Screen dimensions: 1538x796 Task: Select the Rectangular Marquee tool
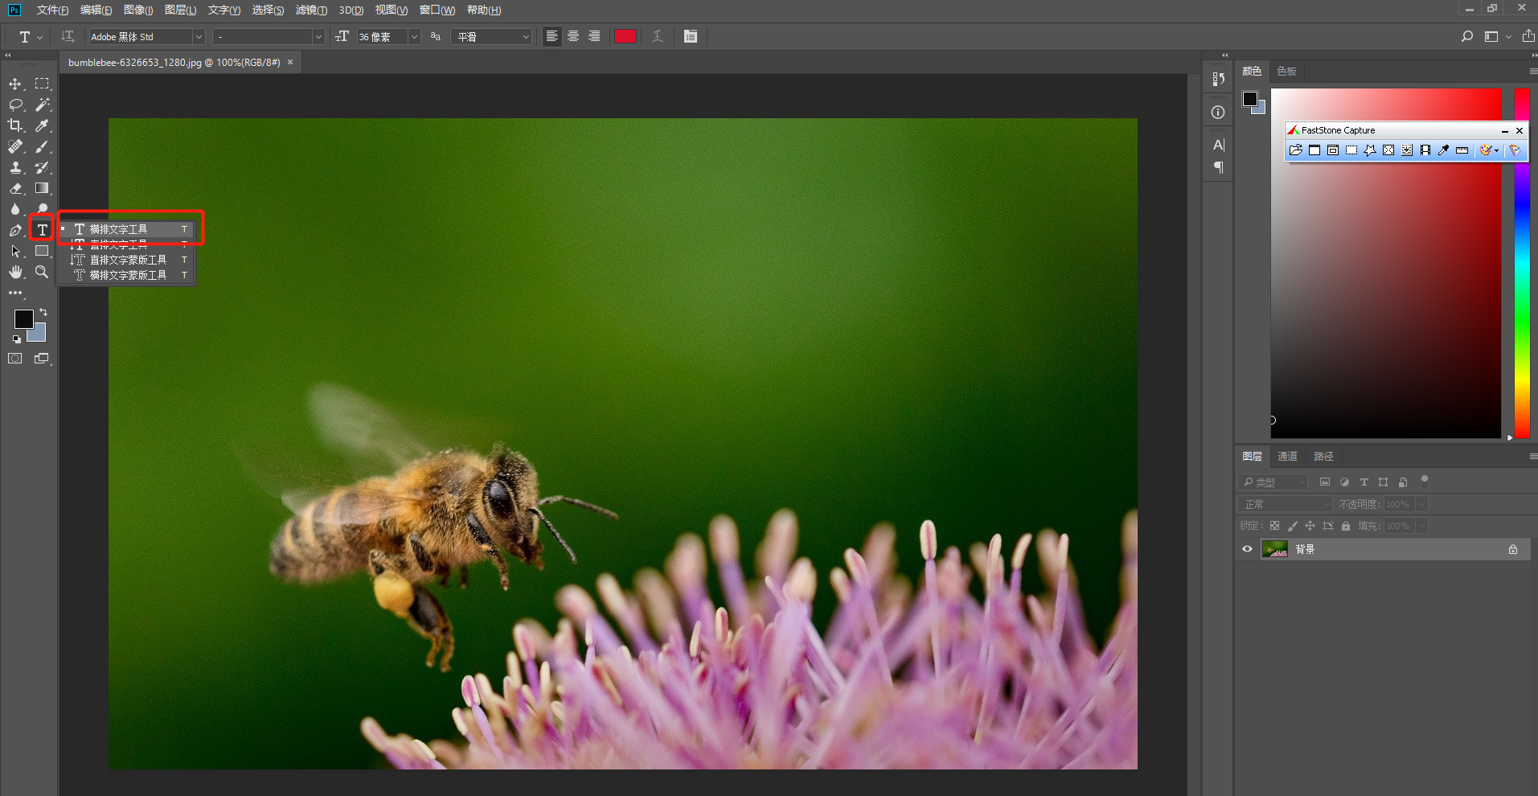[42, 84]
